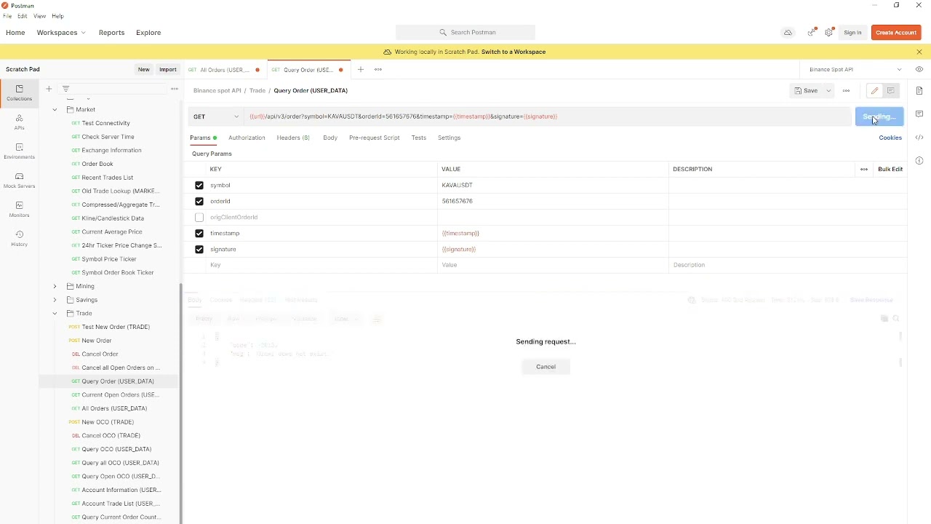Cancel the sending request

[546, 367]
